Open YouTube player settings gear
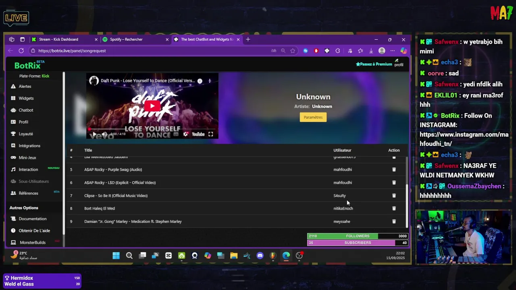The image size is (516, 290). 185,134
